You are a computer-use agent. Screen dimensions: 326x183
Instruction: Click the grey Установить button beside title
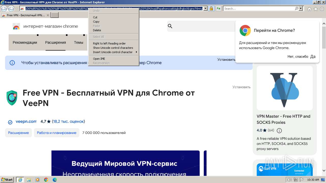pyautogui.click(x=241, y=87)
